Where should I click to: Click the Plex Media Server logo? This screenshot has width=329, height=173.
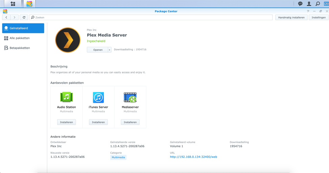68,40
